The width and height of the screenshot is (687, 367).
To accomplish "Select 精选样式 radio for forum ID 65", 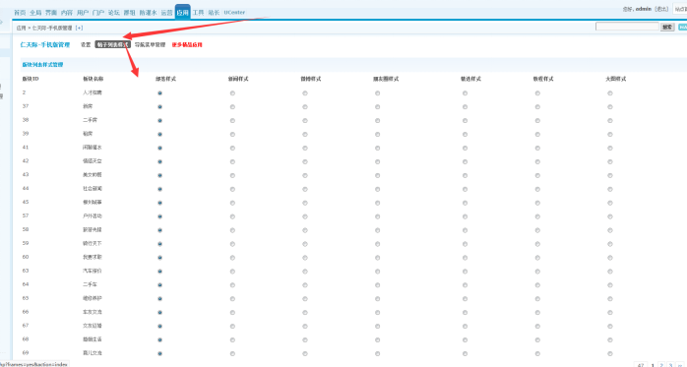I will click(x=465, y=299).
